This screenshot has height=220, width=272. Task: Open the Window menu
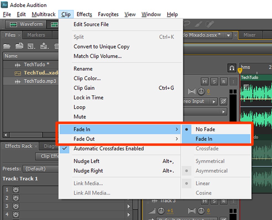pyautogui.click(x=151, y=14)
